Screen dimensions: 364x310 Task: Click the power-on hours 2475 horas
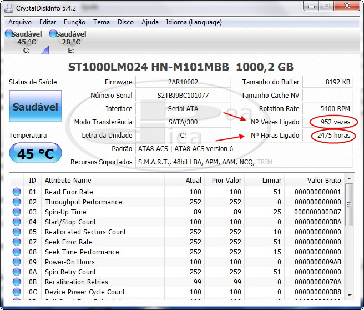tap(327, 135)
